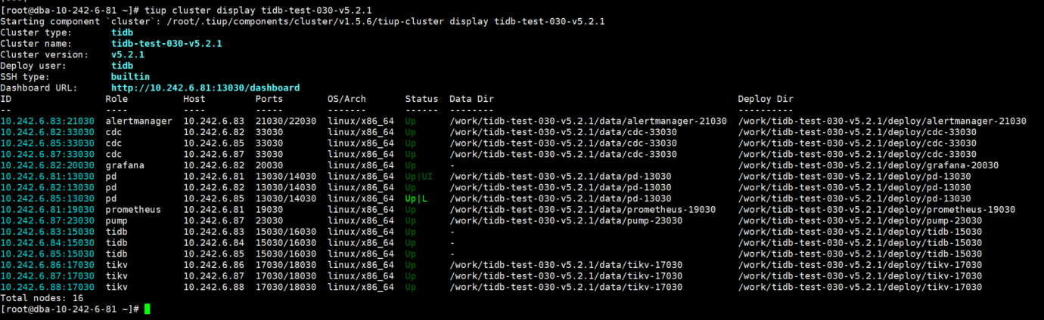Click ID 10.242.6.87:33030 cdc entry
The height and width of the screenshot is (320, 1044).
(47, 155)
